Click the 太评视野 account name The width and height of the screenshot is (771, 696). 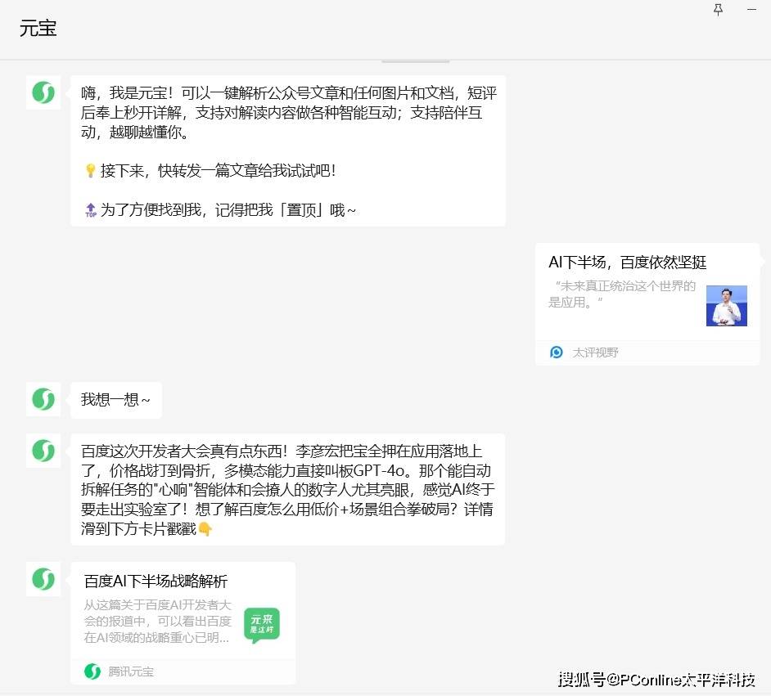click(595, 352)
